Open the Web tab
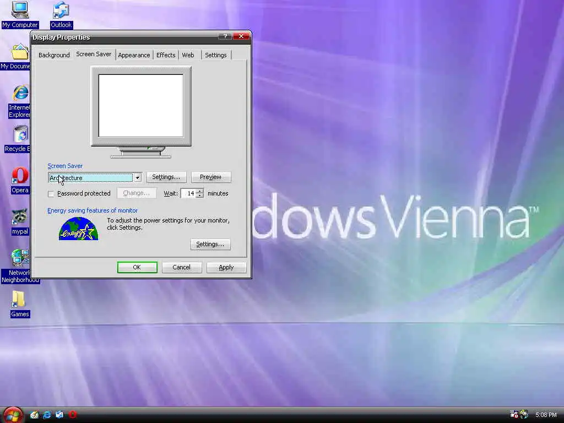Viewport: 564px width, 423px height. pos(188,55)
